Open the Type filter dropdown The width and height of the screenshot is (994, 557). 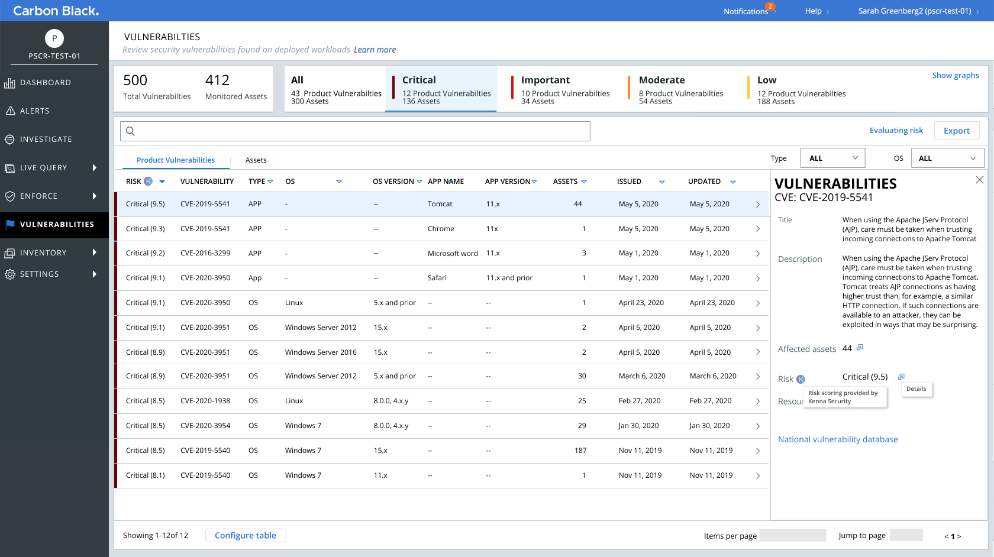[832, 158]
